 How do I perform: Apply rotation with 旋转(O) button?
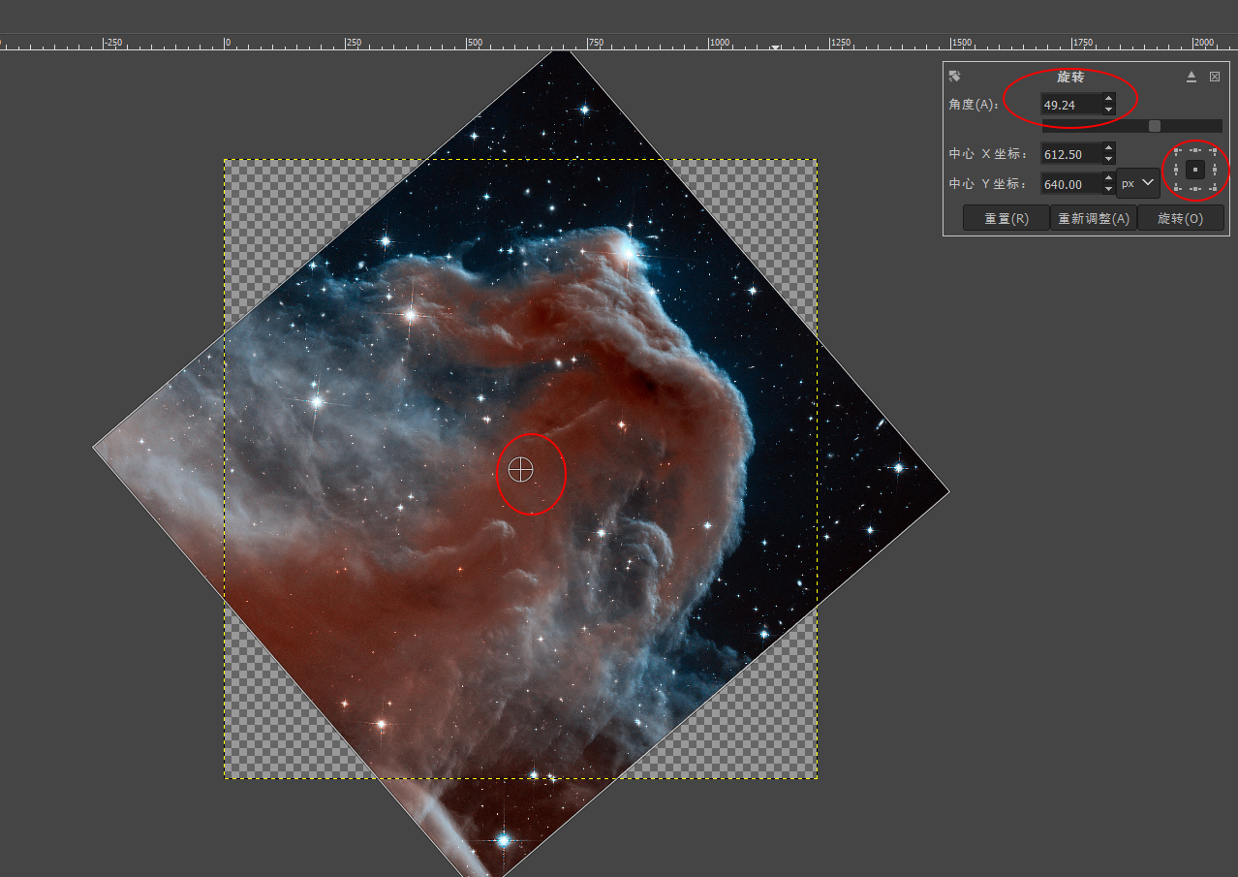(x=1181, y=218)
